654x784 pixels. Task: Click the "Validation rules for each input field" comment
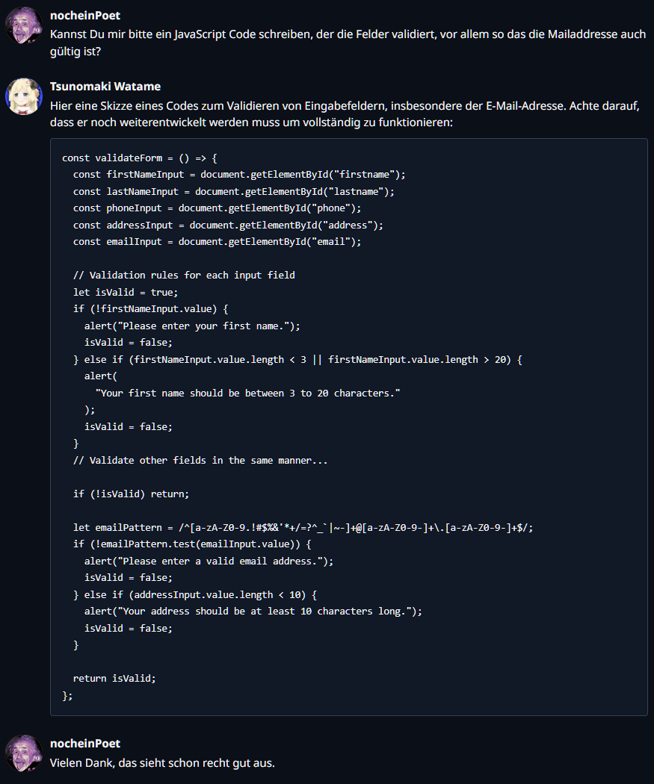[x=184, y=275]
